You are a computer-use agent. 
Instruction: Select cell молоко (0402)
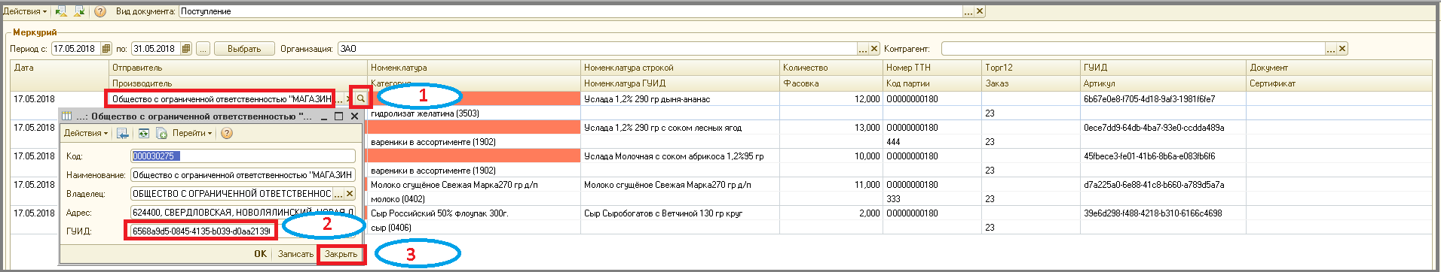click(474, 199)
